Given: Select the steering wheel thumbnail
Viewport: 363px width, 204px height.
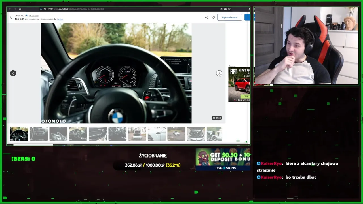Looking at the screenshot, I should [19, 134].
